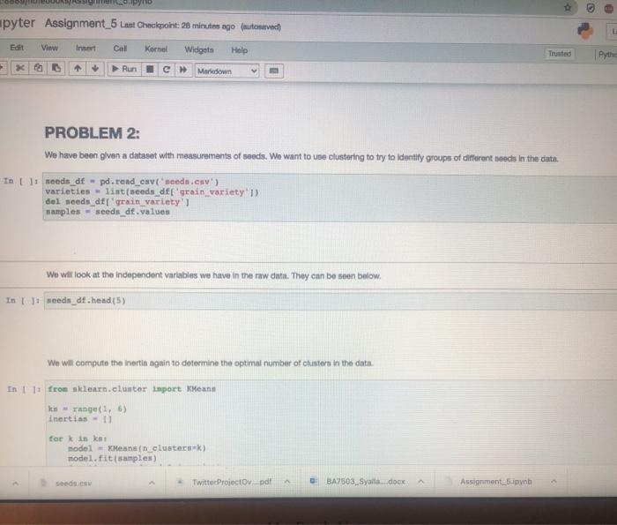Viewport: 617px width, 525px height.
Task: Click into the seeds_df read_csv code cell
Action: [x=330, y=197]
